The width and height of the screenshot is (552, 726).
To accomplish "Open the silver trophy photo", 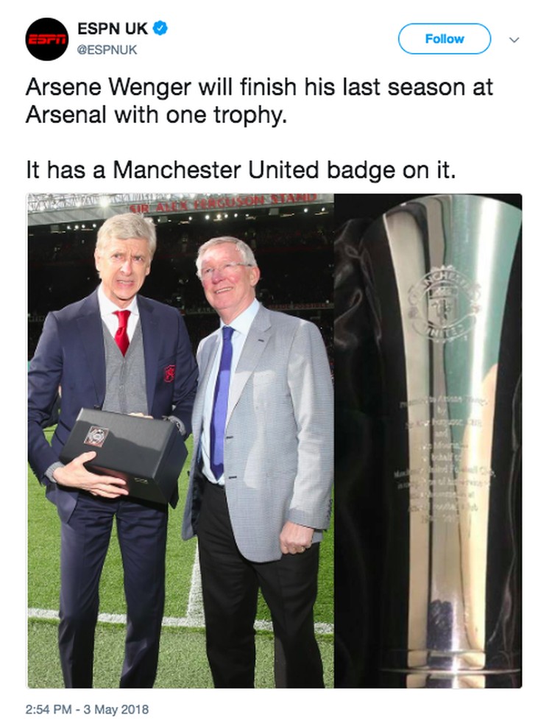I will click(x=428, y=440).
